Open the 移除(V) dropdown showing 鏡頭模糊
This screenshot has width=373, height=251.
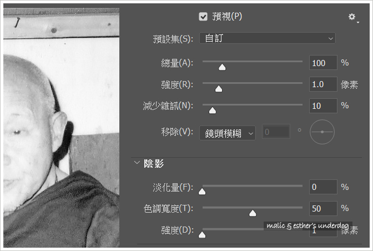[228, 133]
